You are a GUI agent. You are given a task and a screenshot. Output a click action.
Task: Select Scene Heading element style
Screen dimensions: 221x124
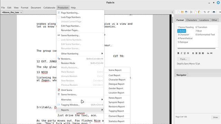[185, 27]
